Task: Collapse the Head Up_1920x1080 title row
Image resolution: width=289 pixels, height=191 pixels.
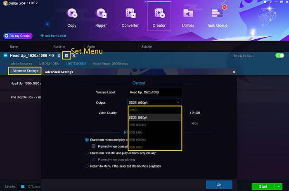Action: pos(5,55)
